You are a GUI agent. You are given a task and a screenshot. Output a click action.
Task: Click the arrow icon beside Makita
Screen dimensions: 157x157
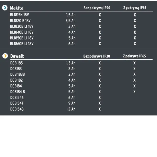(5, 8)
